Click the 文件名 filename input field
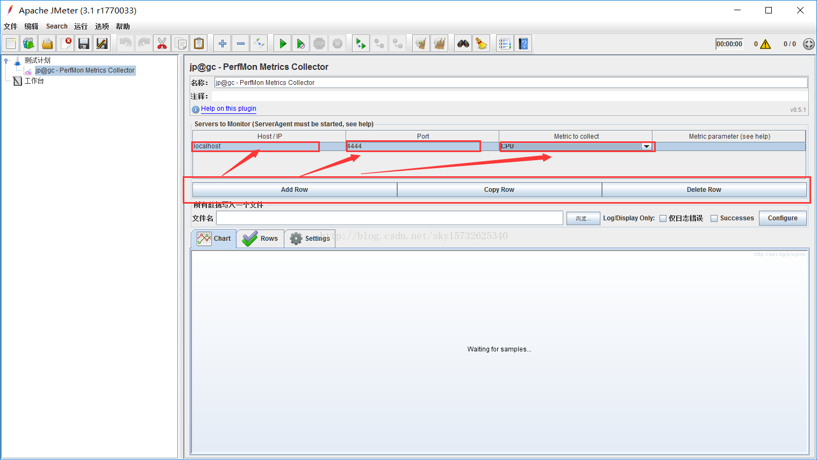817x460 pixels. [x=390, y=218]
